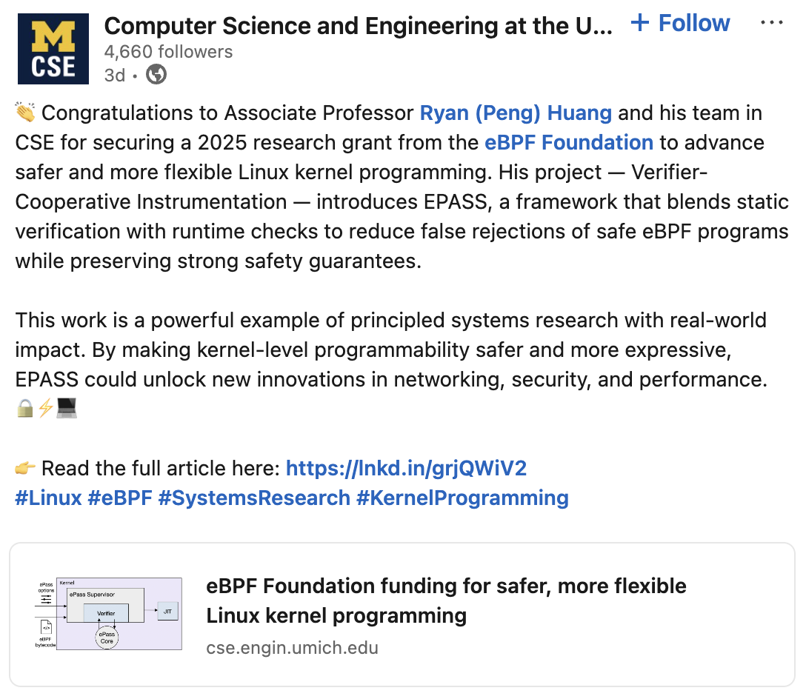Open the eBPF Foundation funding article title

pyautogui.click(x=446, y=601)
